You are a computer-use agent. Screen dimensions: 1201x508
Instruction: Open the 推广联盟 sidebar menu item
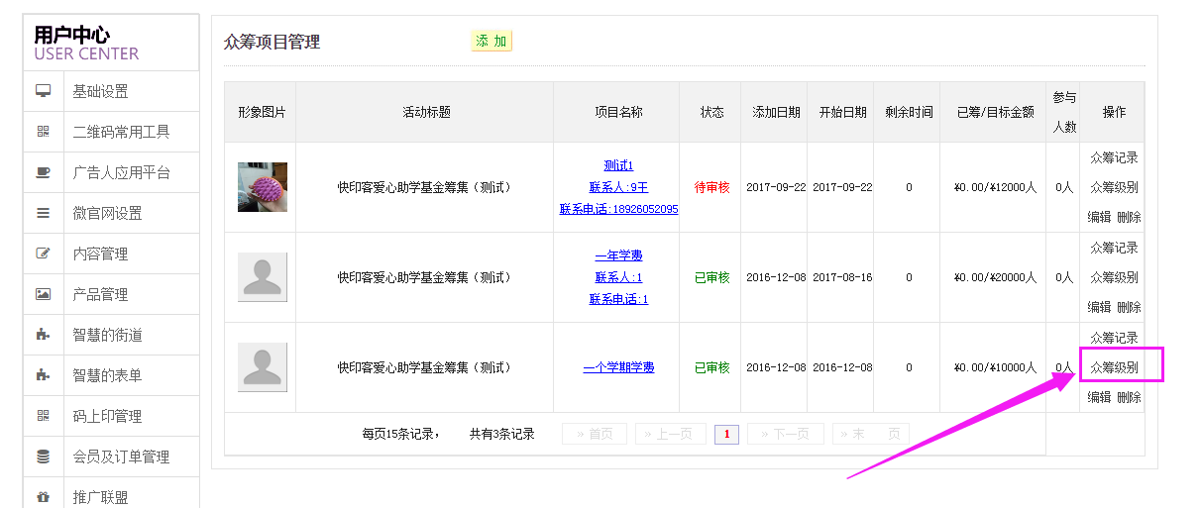100,497
